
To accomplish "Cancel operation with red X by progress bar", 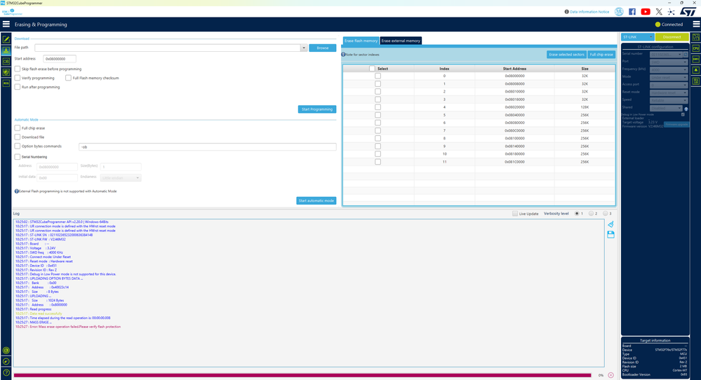I will (610, 375).
